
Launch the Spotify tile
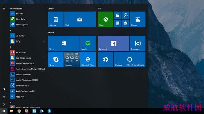point(88,43)
